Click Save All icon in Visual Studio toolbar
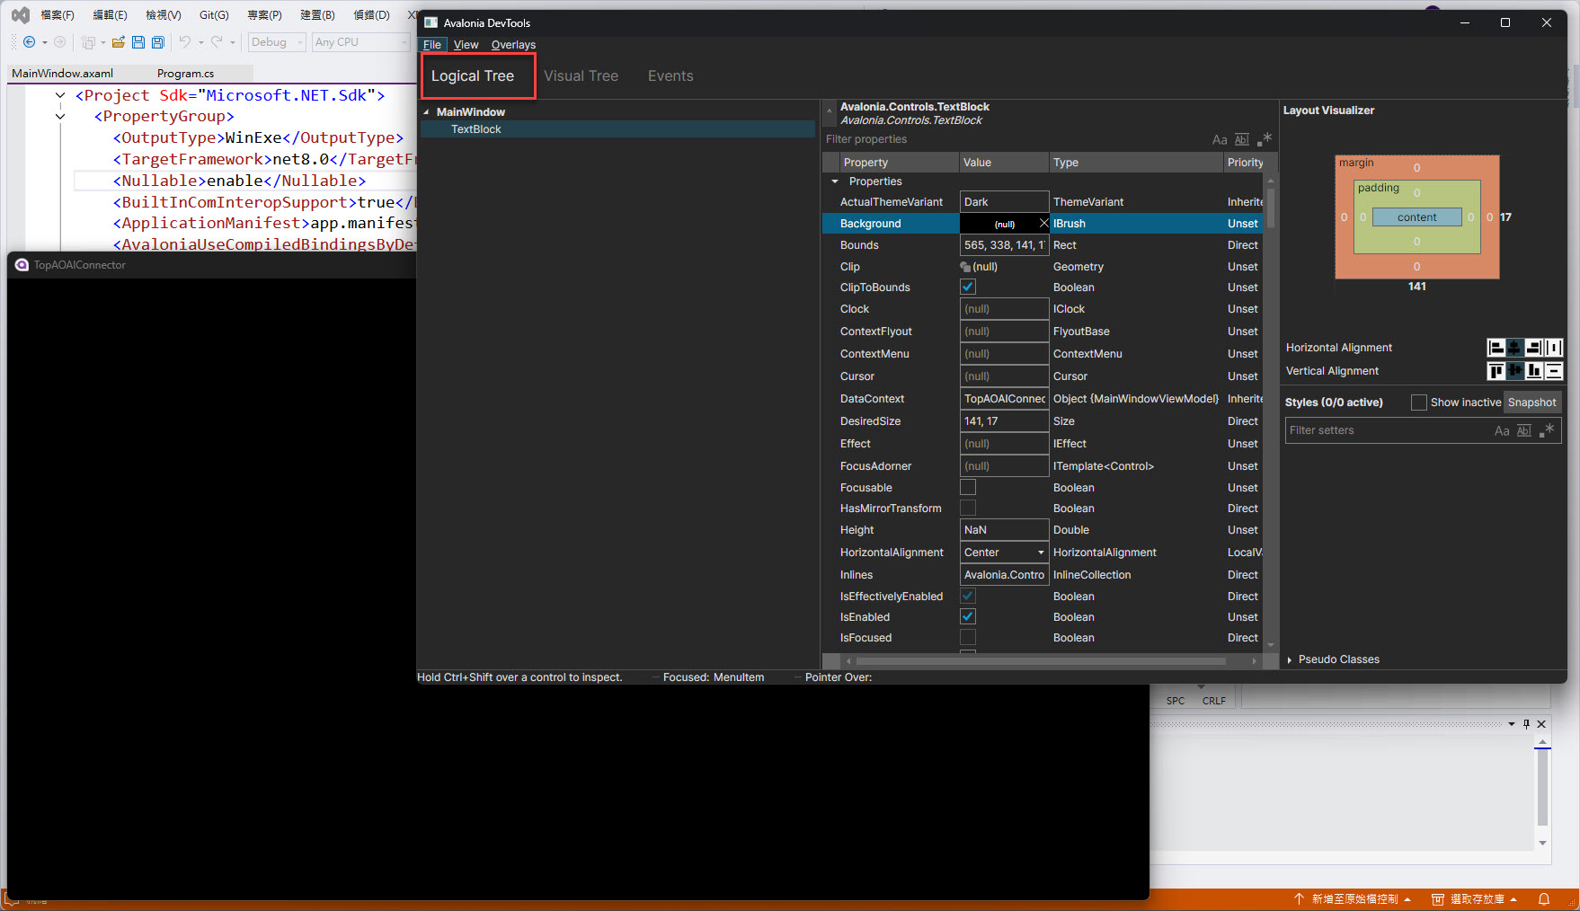Viewport: 1580px width, 911px height. click(158, 42)
